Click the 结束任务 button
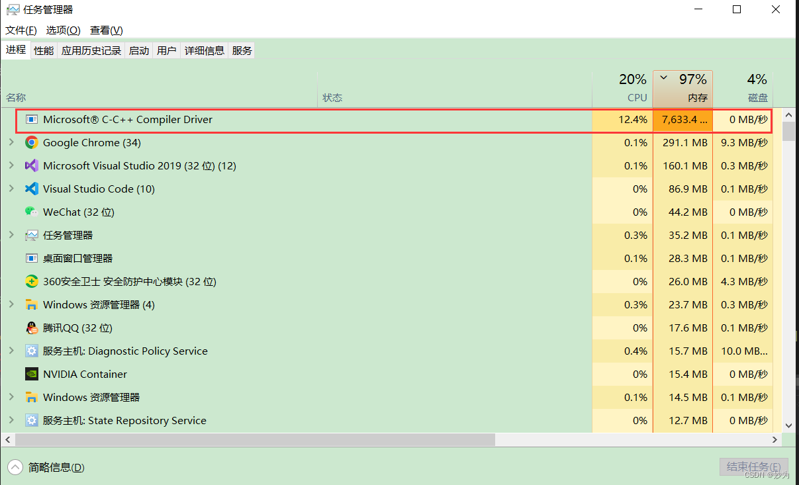 point(754,467)
